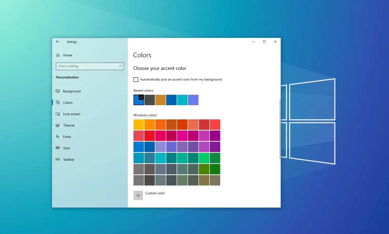The height and width of the screenshot is (234, 389).
Task: Click the Settings window vertical scrollbar
Action: tap(280, 129)
